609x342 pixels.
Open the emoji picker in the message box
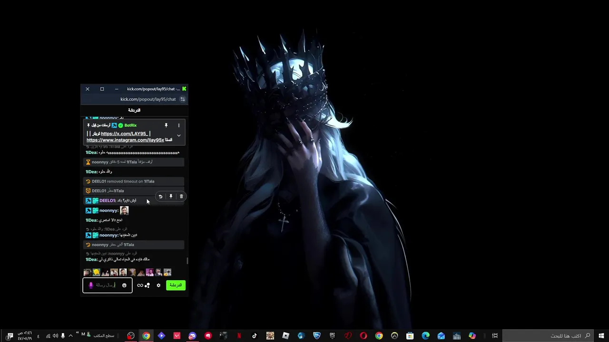[x=124, y=285]
